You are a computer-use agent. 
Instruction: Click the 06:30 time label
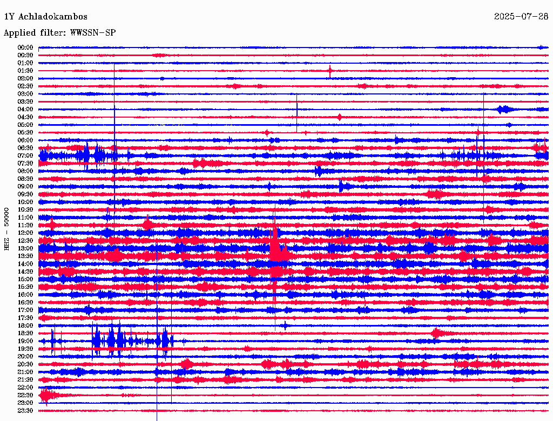[25, 148]
